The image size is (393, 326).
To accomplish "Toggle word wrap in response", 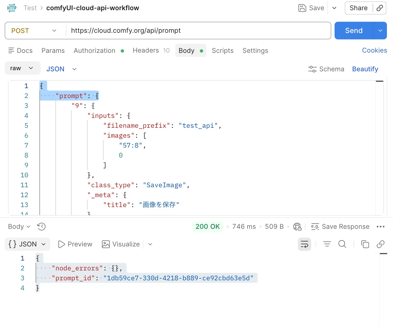I will point(305,244).
